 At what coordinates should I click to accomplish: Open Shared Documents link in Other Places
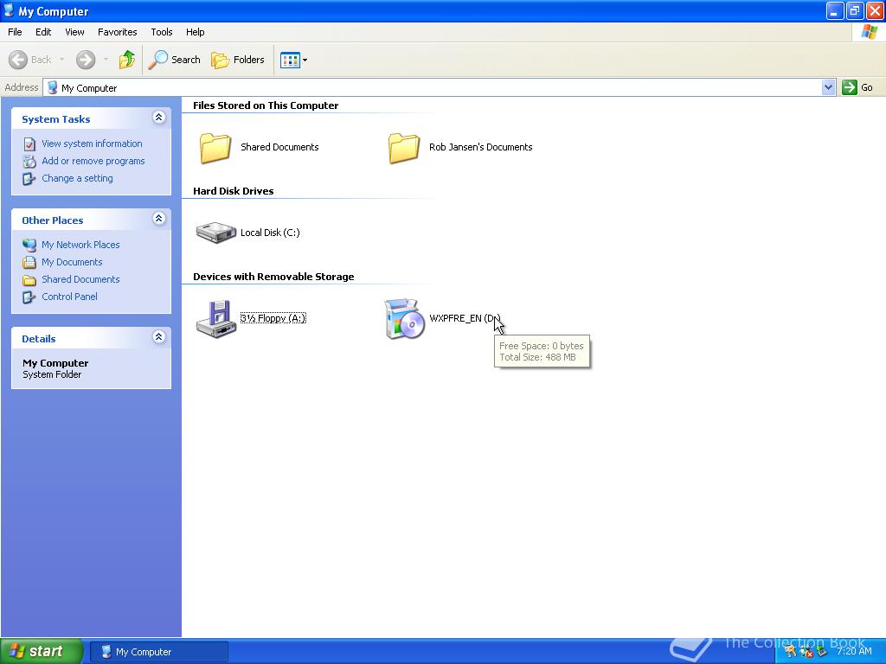(80, 279)
